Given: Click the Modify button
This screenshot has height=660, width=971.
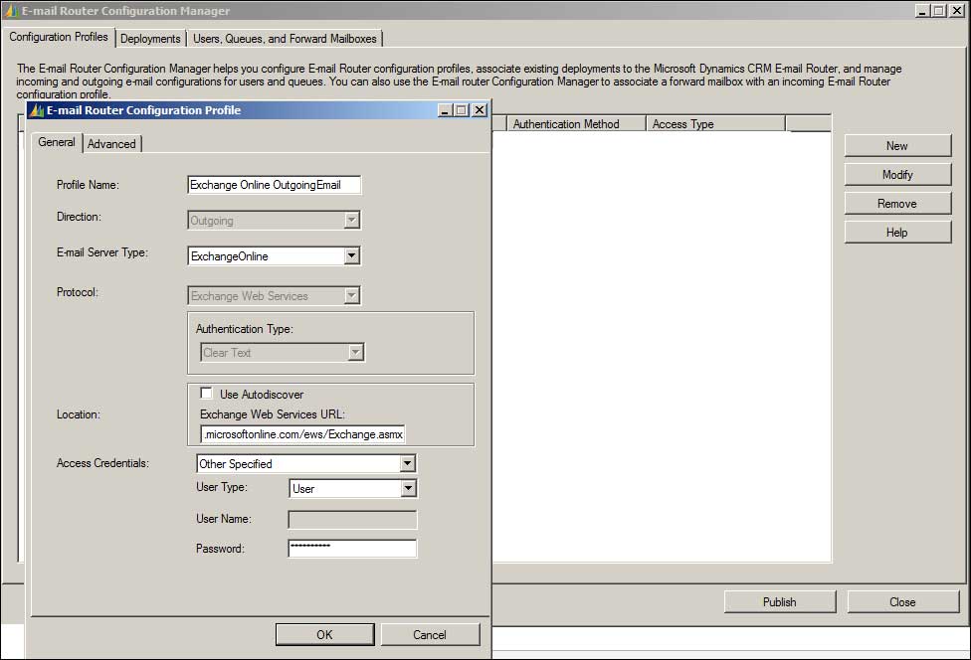Looking at the screenshot, I should tap(896, 175).
